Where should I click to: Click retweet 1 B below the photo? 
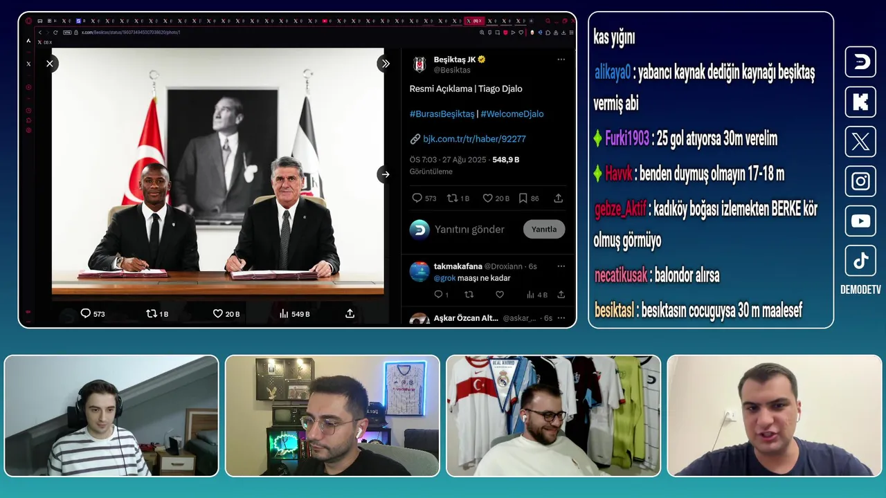point(157,313)
